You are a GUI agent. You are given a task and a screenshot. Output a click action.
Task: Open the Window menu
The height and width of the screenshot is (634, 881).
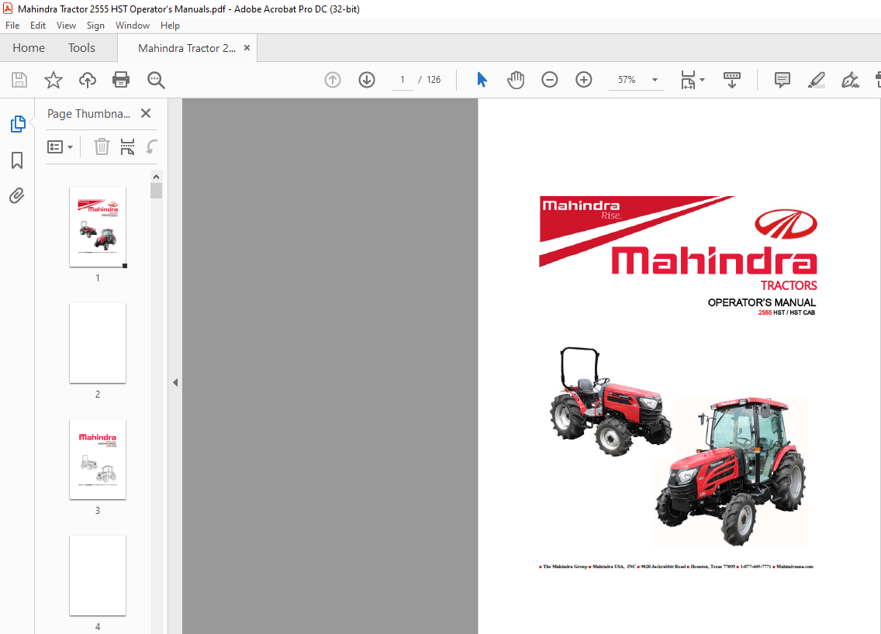click(132, 26)
